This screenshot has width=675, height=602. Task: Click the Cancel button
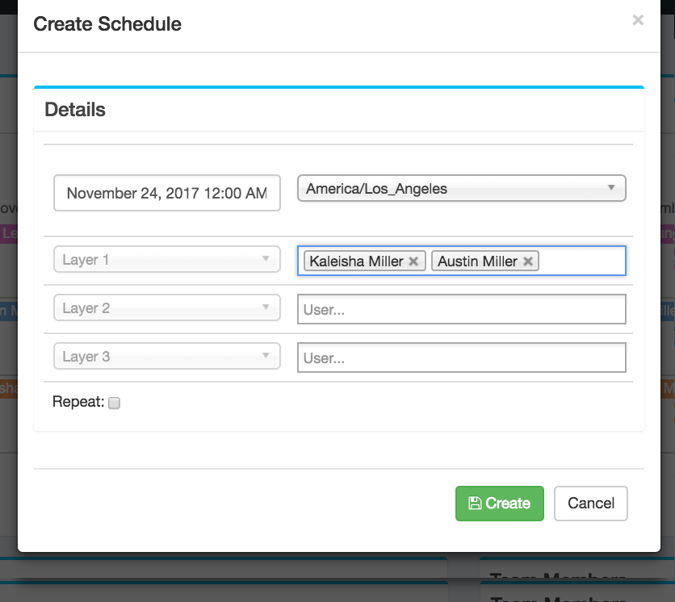tap(591, 504)
